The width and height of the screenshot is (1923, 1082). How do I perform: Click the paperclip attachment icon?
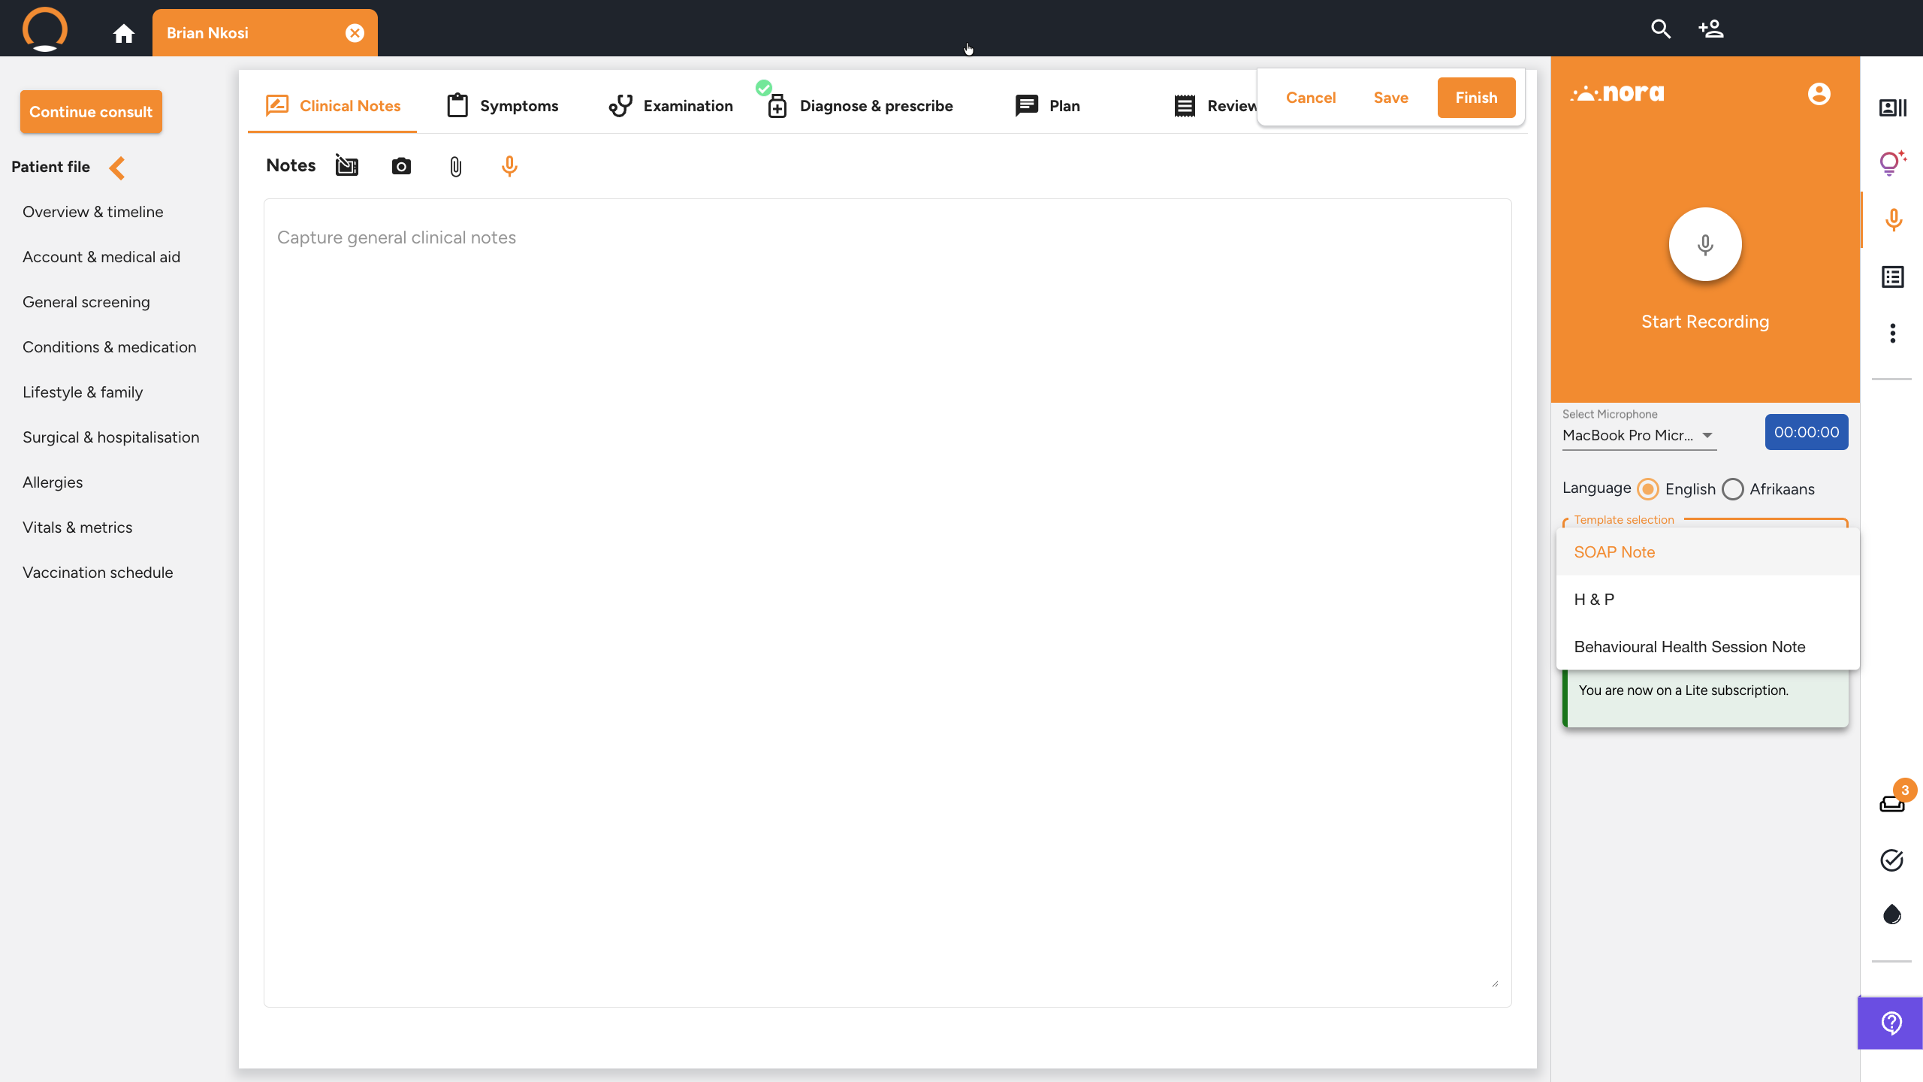(455, 166)
